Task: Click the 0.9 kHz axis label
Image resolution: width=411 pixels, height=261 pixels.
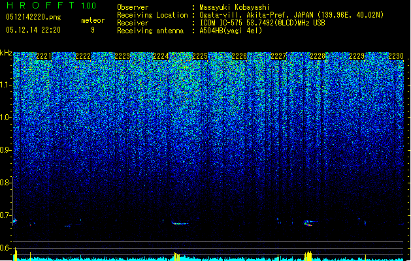Action: (x=5, y=150)
